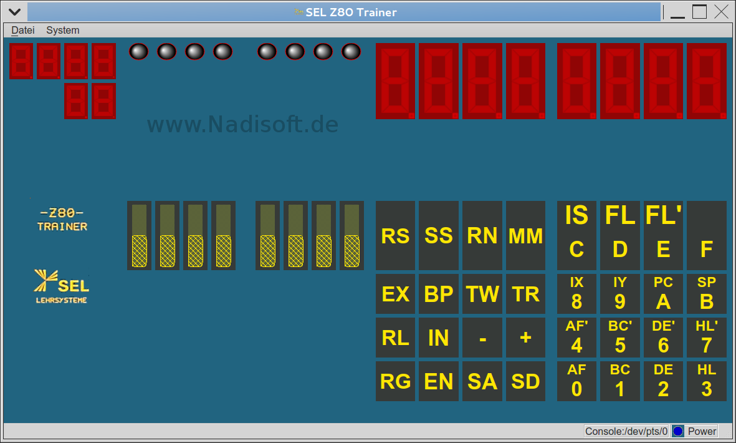Click the third slider switch in the left bank
The image size is (736, 443).
point(195,235)
